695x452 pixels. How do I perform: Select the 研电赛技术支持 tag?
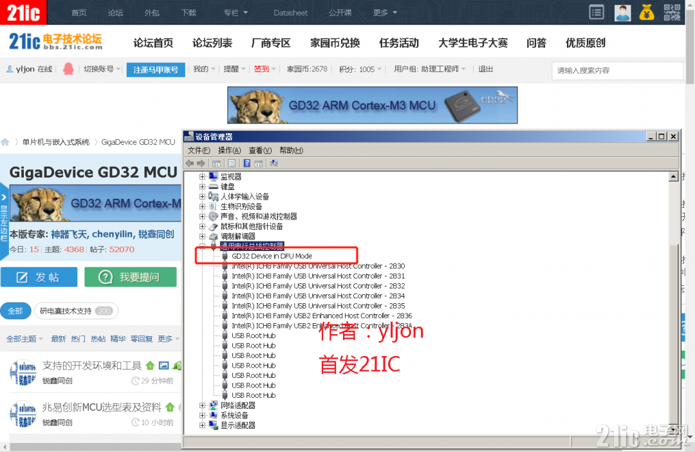[x=76, y=311]
